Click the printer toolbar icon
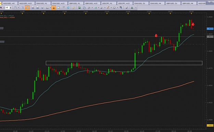 point(96,8)
